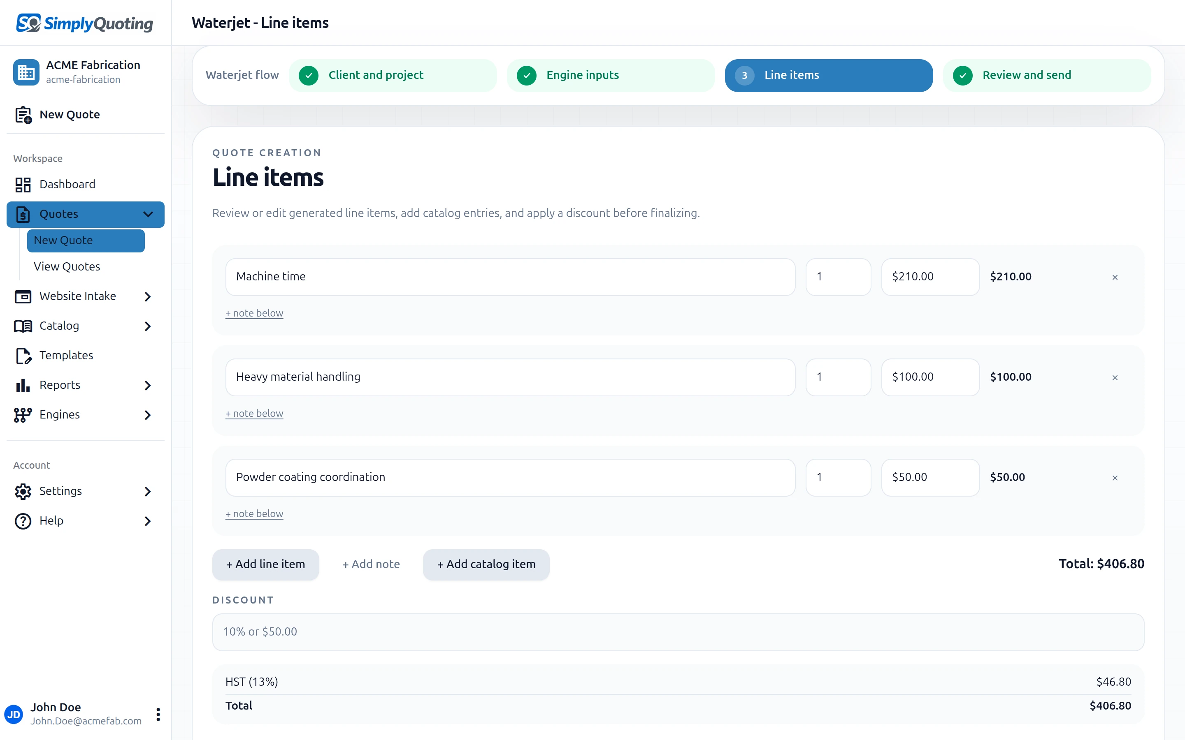Viewport: 1185px width, 740px height.
Task: Click the John.Doe@acmefab.com email
Action: coord(86,721)
